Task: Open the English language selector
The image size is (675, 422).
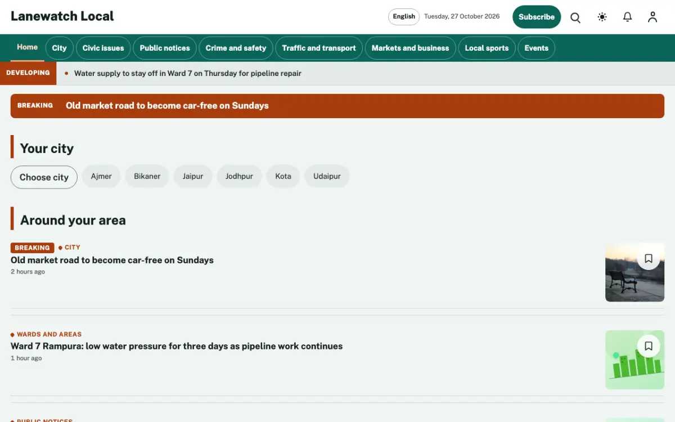Action: click(404, 17)
